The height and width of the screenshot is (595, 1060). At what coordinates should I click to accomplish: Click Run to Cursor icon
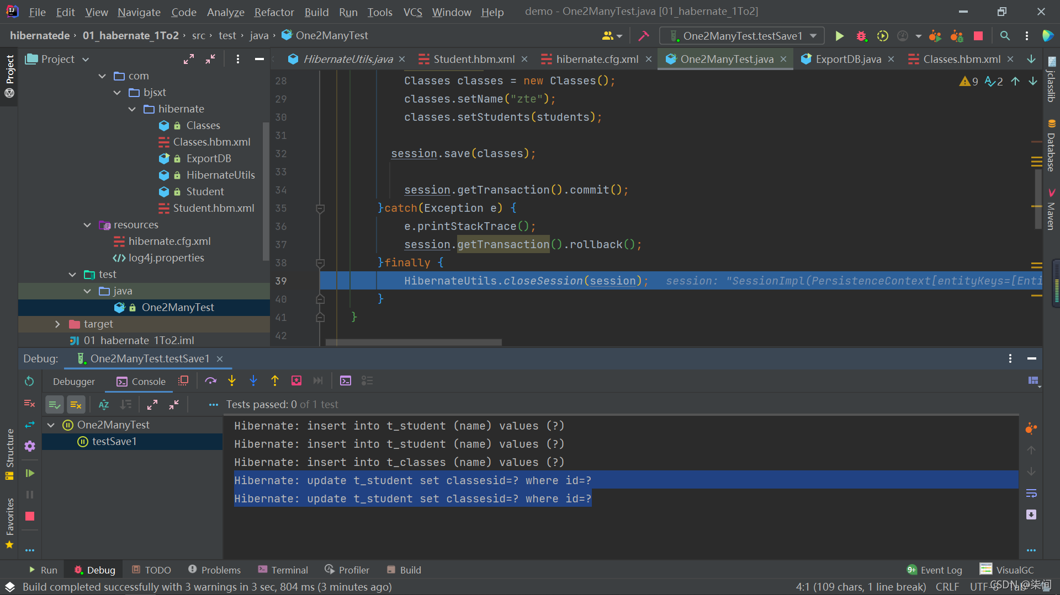[x=318, y=380]
